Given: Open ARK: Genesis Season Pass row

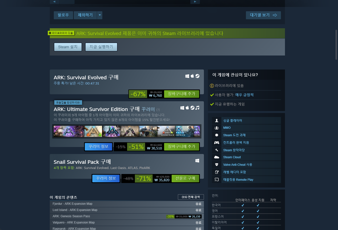Looking at the screenshot, I should click(x=127, y=216).
